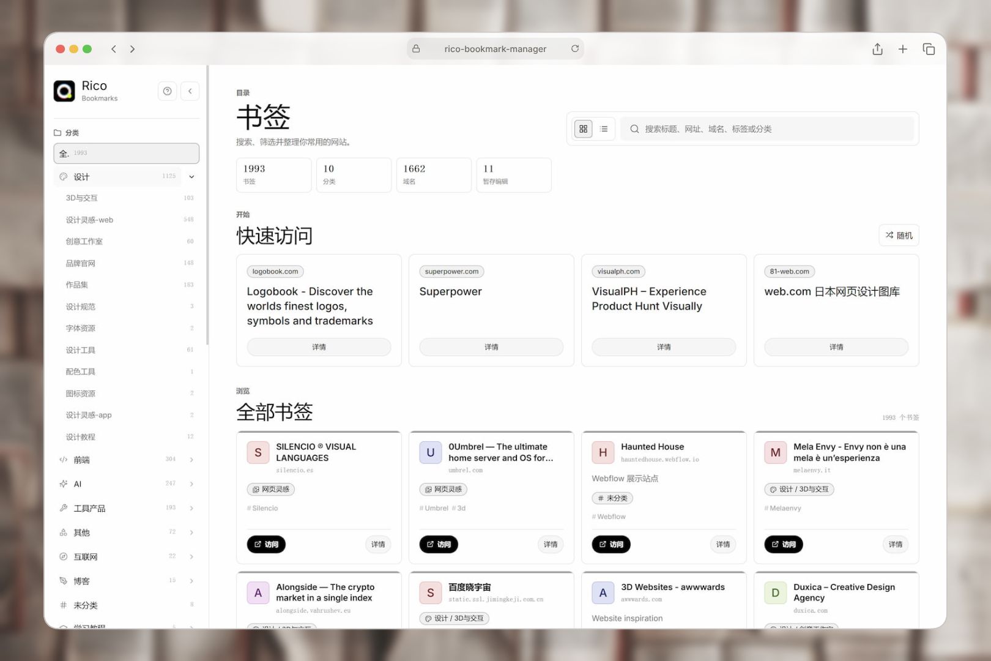Open a new browser tab
This screenshot has width=991, height=661.
pos(903,49)
